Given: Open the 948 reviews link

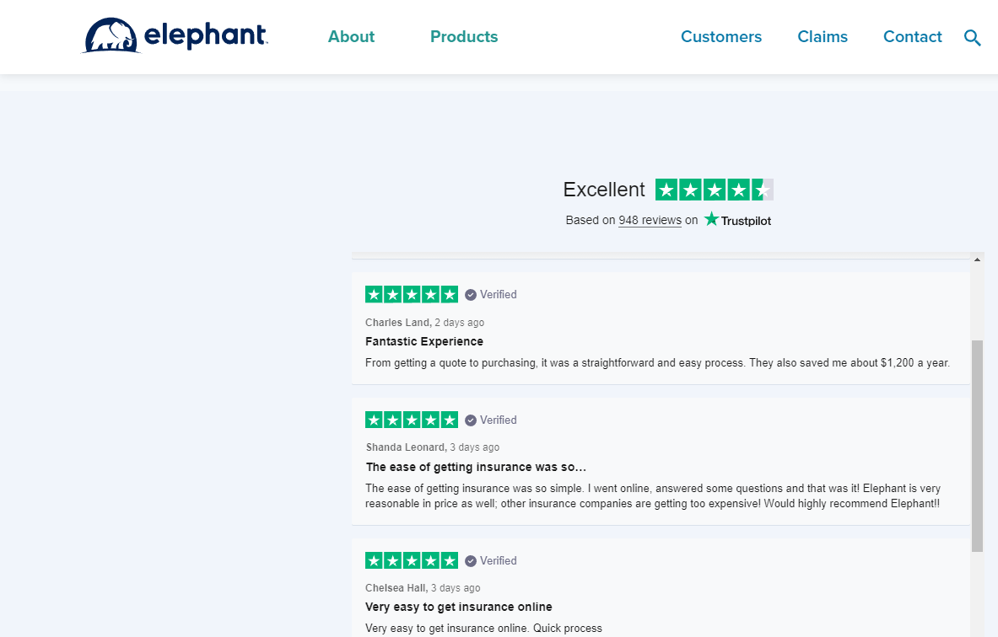Looking at the screenshot, I should [x=650, y=221].
